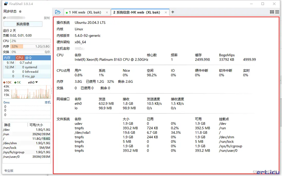Click the kernel version 5.4.0-92-generic

click(88, 36)
